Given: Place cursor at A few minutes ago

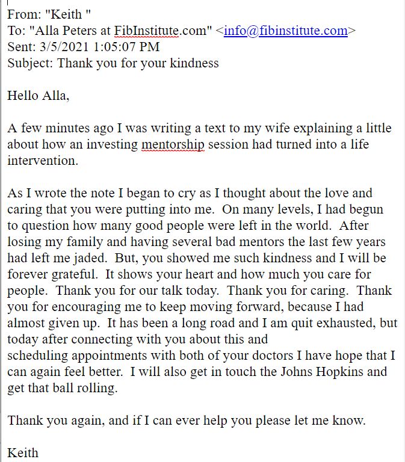Looking at the screenshot, I should pyautogui.click(x=60, y=128).
